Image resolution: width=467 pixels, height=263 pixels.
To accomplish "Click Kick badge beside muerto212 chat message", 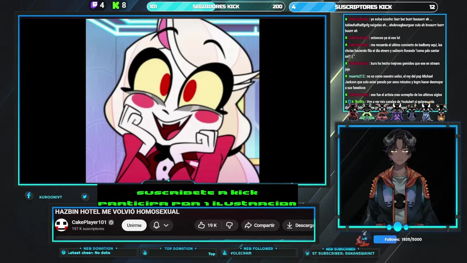I will coord(346,76).
